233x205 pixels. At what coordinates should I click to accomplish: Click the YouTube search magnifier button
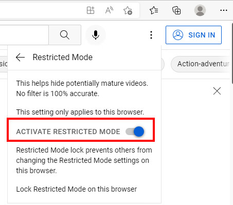(x=65, y=35)
